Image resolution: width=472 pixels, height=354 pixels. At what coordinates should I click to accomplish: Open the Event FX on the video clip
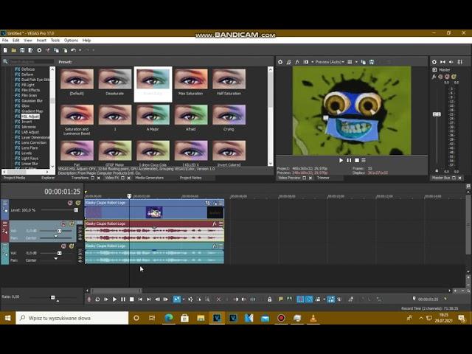[x=208, y=203]
